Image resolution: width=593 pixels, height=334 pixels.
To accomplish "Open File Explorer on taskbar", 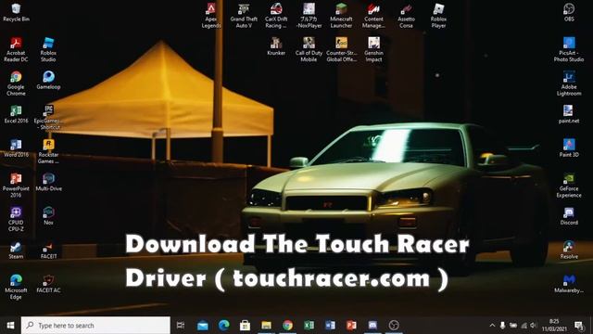I will 266,326.
